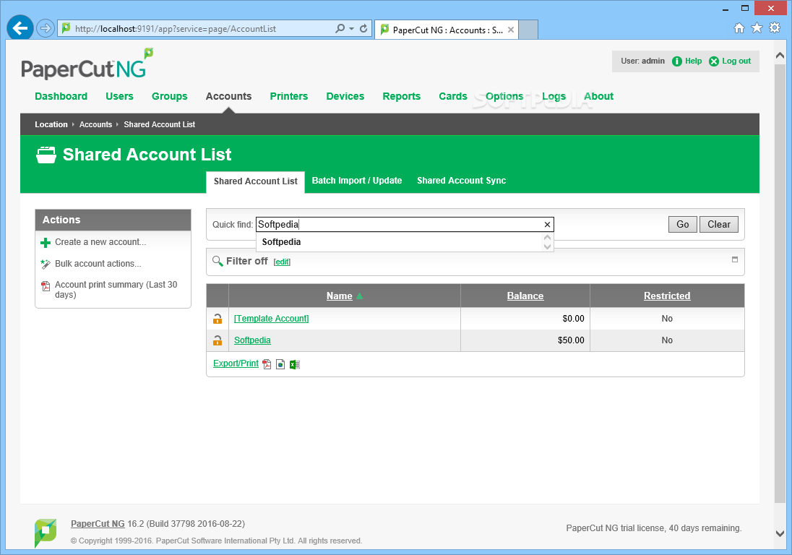Click the Export/Print link
792x555 pixels.
(x=236, y=363)
